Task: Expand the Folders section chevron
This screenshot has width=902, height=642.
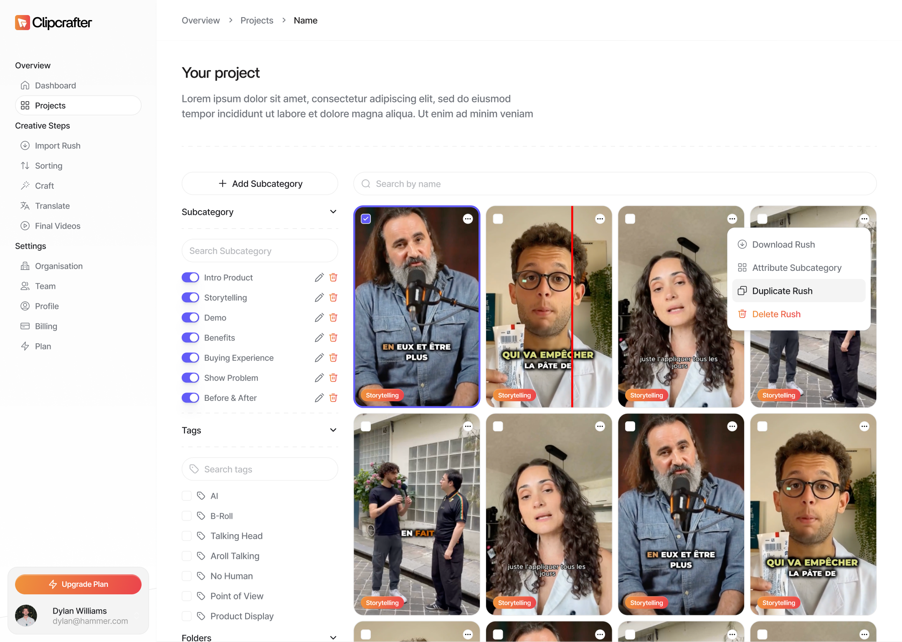Action: 333,637
